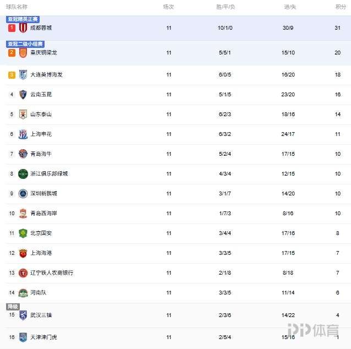351x349 pixels.
Task: Click the 胜/平/负 column header
Action: (x=225, y=7)
